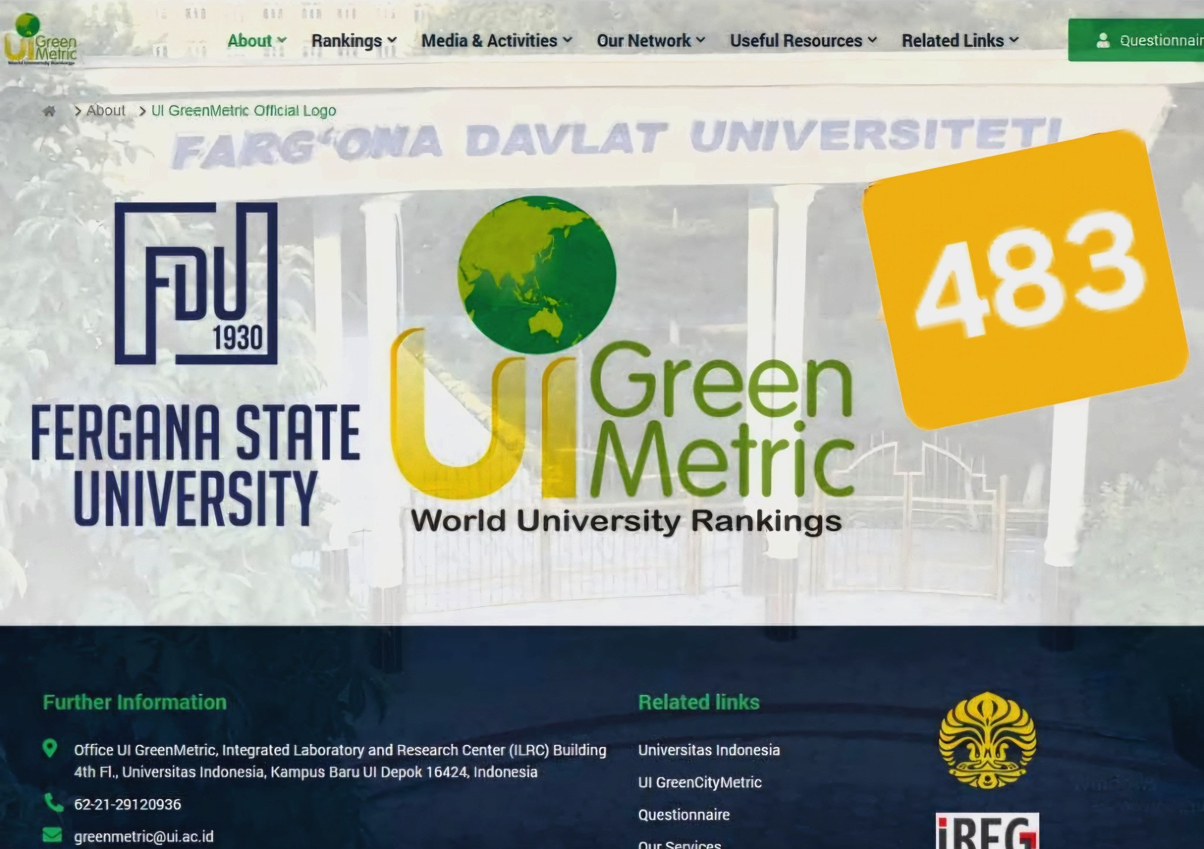Click the phone icon in footer
1204x849 pixels.
(x=53, y=803)
